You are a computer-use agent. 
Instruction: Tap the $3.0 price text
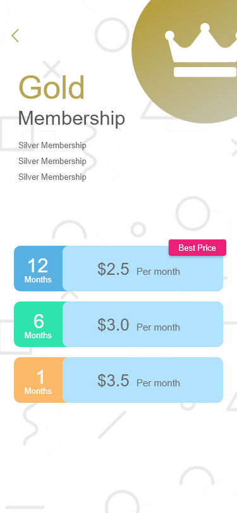pyautogui.click(x=113, y=324)
